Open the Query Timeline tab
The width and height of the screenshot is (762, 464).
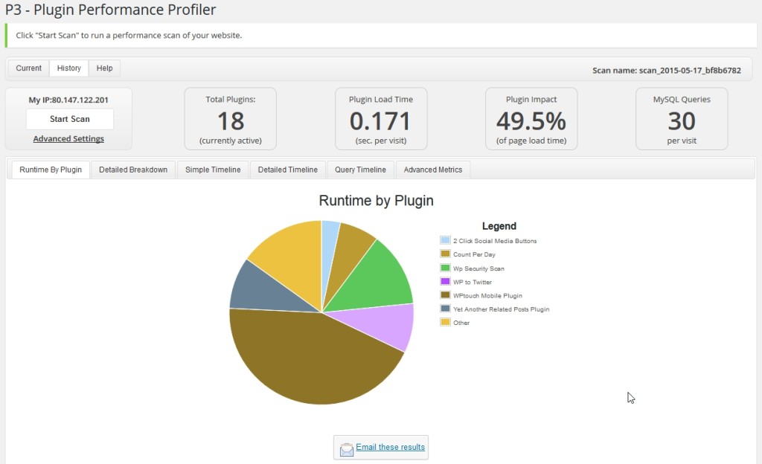360,170
